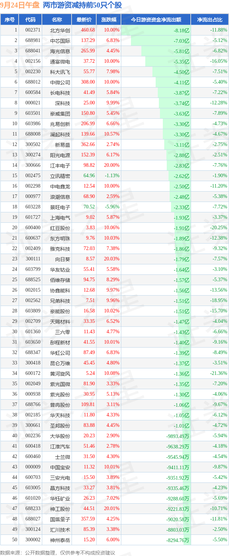
Task: Select stock name 中电鑫龙
Action: (60, 186)
